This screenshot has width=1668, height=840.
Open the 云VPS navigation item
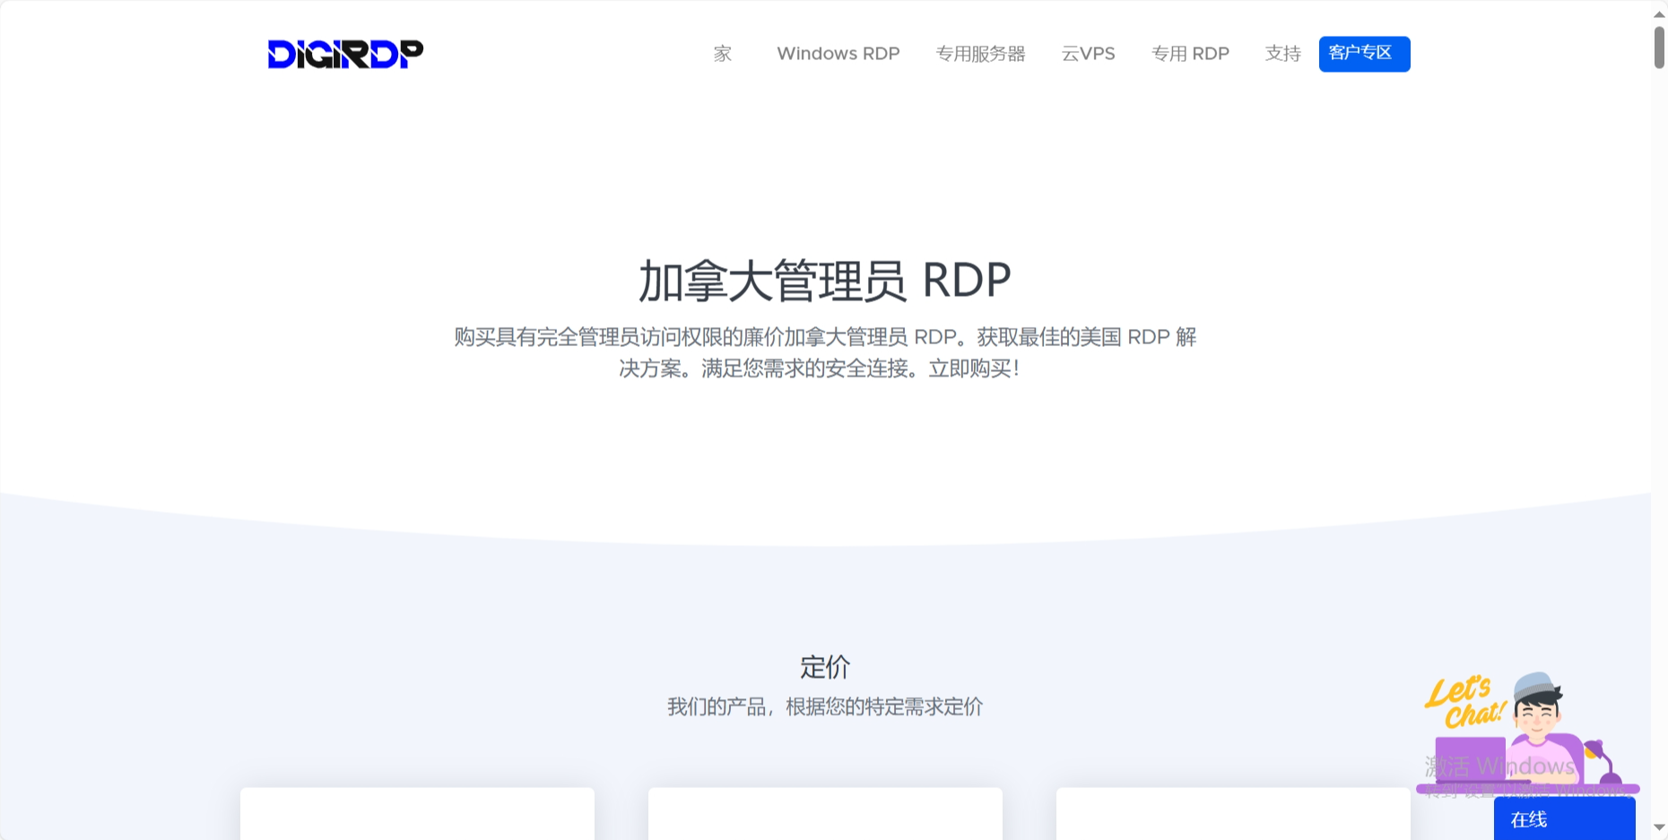(1088, 54)
